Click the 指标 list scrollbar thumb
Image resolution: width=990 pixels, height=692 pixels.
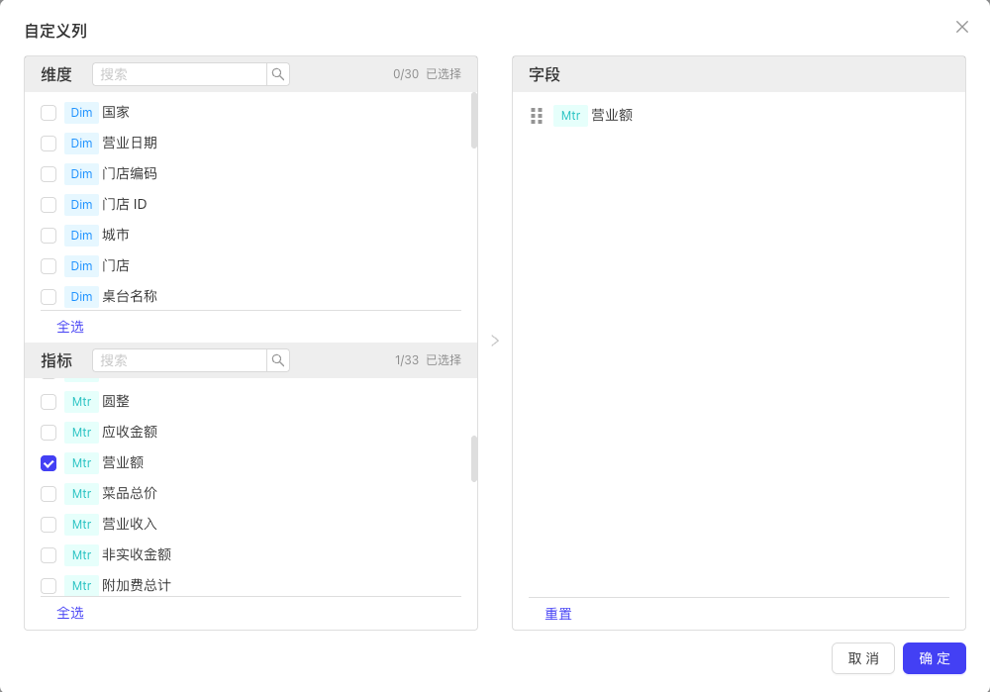[x=474, y=459]
